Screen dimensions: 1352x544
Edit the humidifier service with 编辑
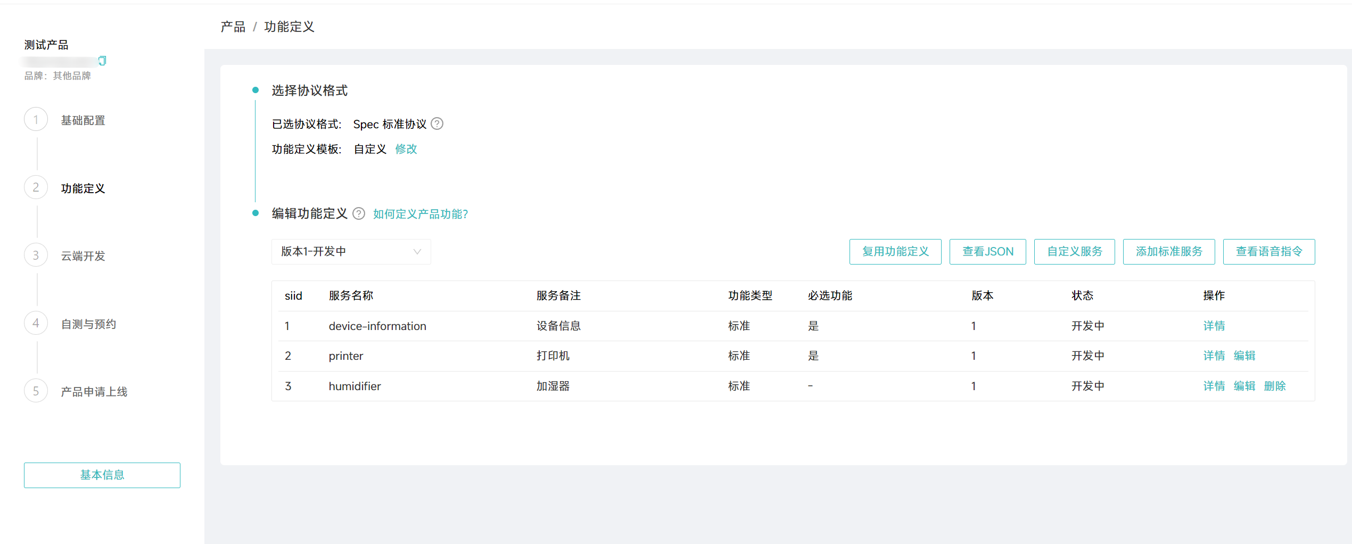(x=1244, y=386)
